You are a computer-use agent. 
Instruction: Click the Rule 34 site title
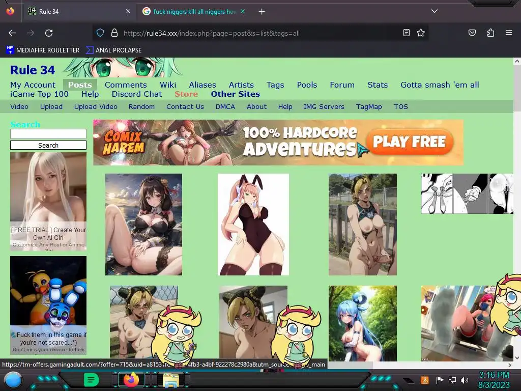click(x=33, y=70)
